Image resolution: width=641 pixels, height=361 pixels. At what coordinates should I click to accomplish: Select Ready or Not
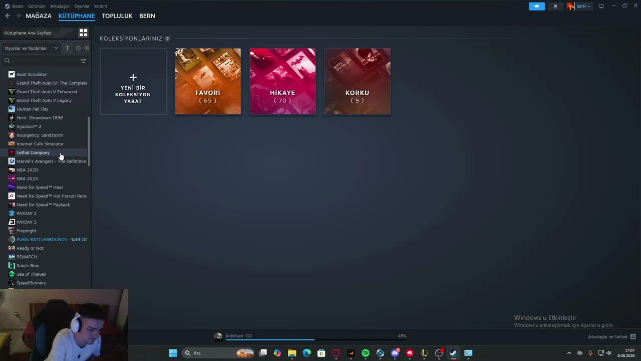pyautogui.click(x=30, y=248)
